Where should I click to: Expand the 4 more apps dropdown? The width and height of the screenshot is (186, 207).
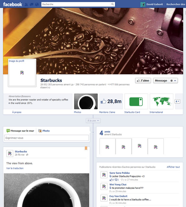(177, 101)
